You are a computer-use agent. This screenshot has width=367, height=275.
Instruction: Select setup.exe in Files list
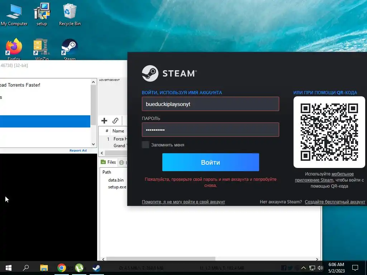[x=117, y=187]
